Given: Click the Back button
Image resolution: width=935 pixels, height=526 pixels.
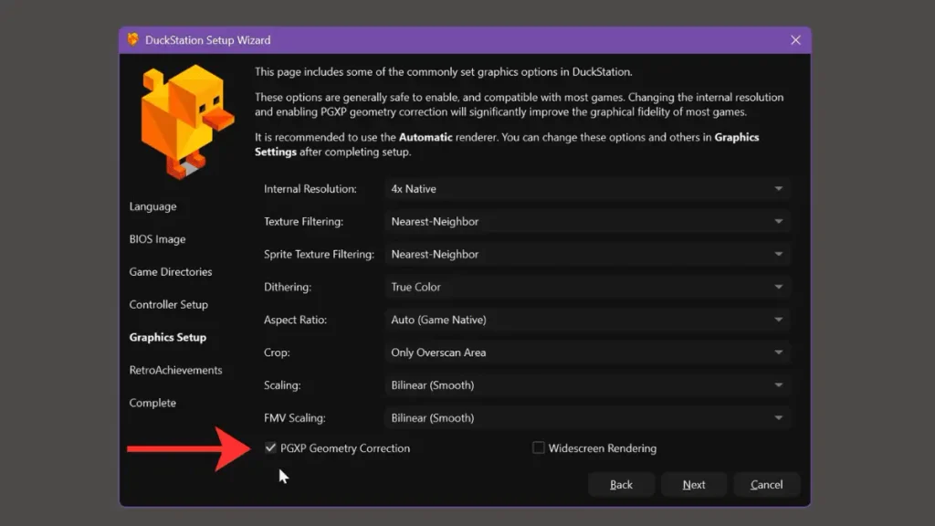Looking at the screenshot, I should [621, 484].
